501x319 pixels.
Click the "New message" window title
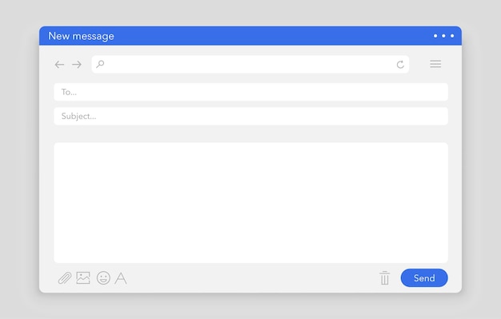[81, 36]
